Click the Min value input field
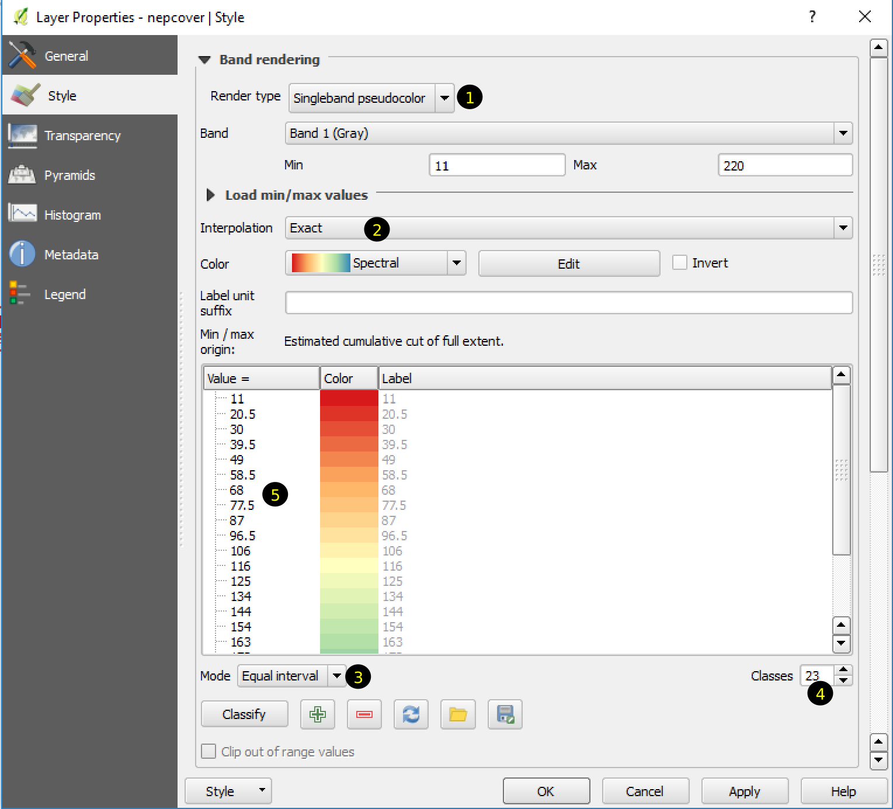The height and width of the screenshot is (809, 893). pos(496,165)
